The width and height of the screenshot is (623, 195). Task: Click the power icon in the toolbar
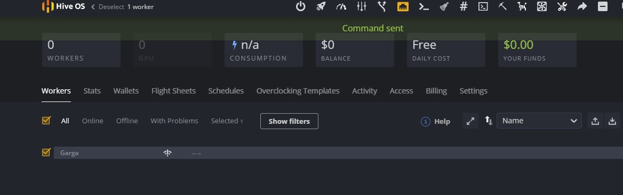(x=301, y=6)
